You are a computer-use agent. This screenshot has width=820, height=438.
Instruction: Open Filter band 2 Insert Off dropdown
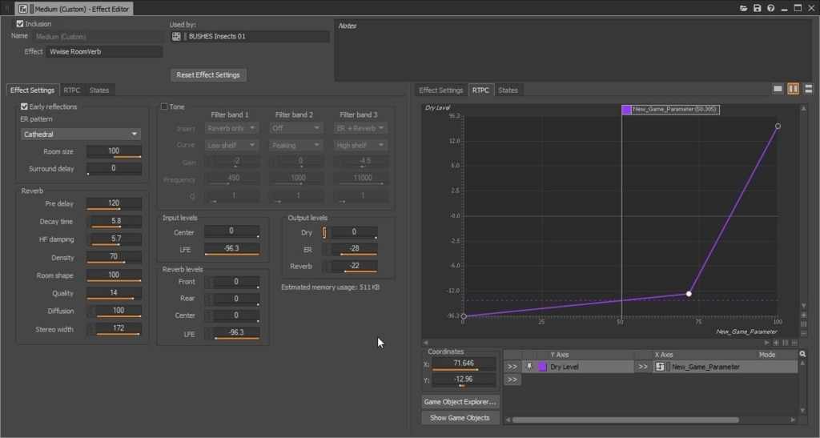point(295,128)
